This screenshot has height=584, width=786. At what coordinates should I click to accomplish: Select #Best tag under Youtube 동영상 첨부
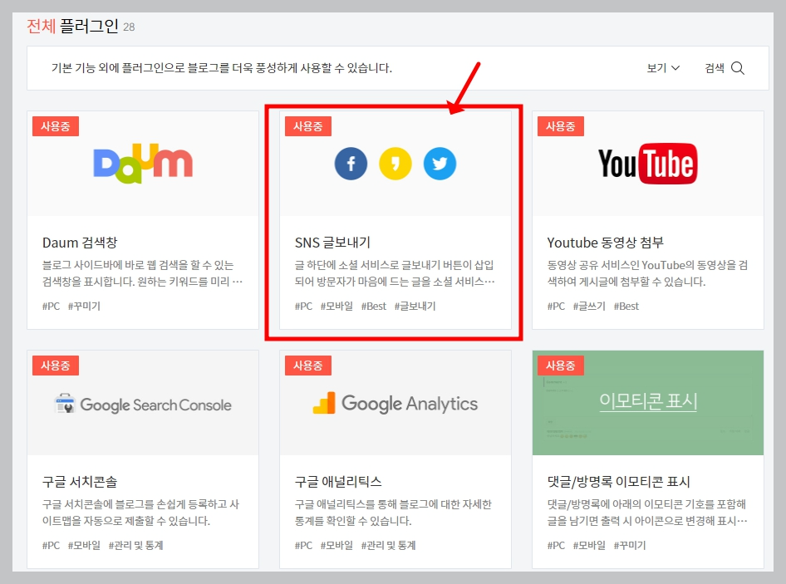[x=626, y=306]
